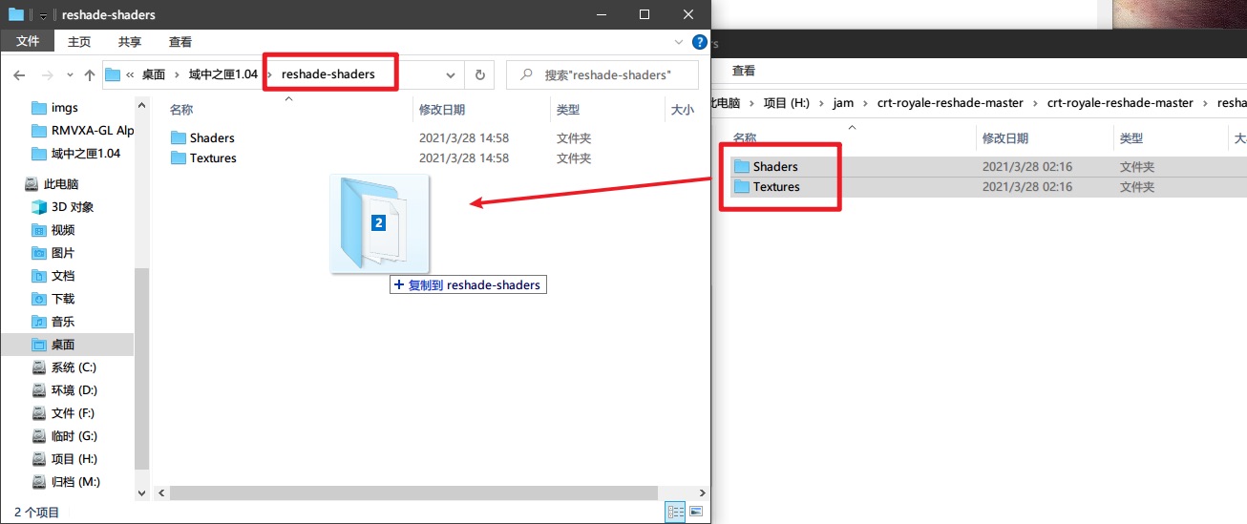Click the navigation pane vertical scrollbar thumb
Image resolution: width=1247 pixels, height=524 pixels.
pos(143,368)
